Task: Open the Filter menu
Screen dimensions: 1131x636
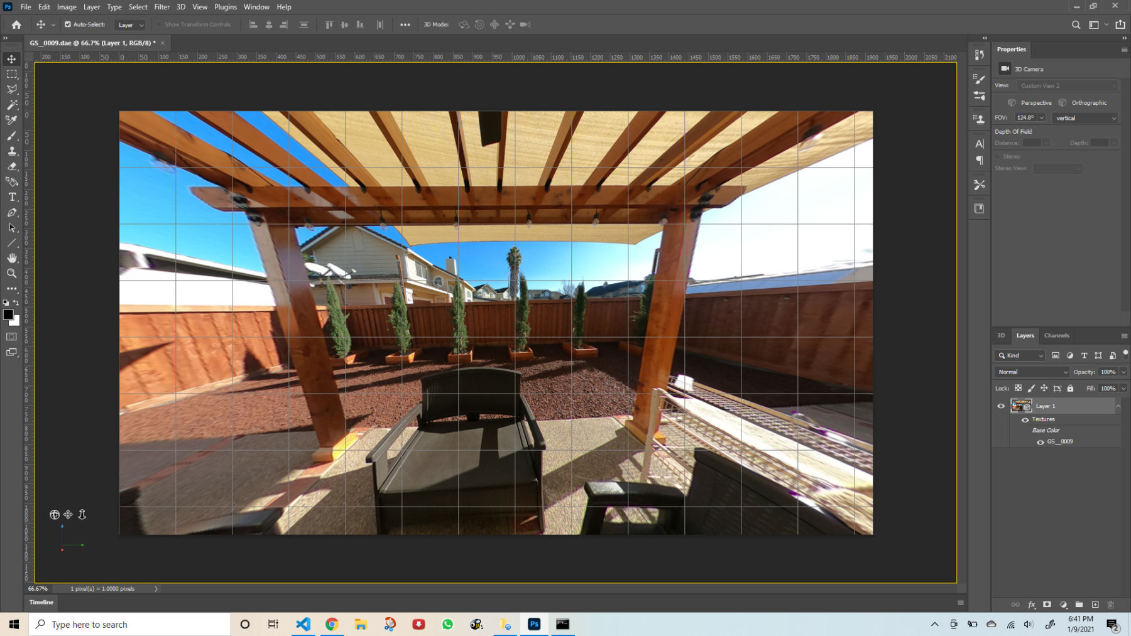Action: click(161, 7)
